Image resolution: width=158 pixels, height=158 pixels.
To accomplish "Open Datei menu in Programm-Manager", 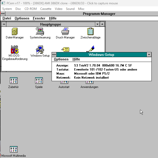I will tap(7, 18).
